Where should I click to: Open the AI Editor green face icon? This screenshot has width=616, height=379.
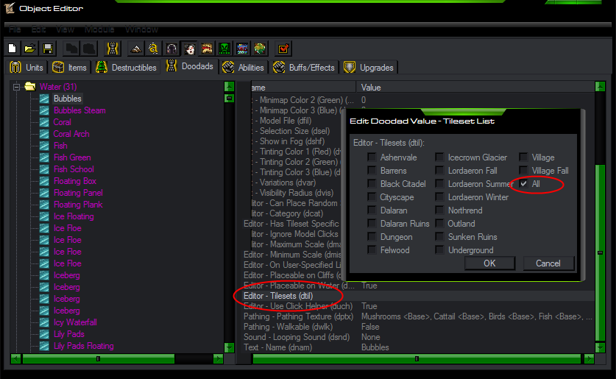coord(224,49)
